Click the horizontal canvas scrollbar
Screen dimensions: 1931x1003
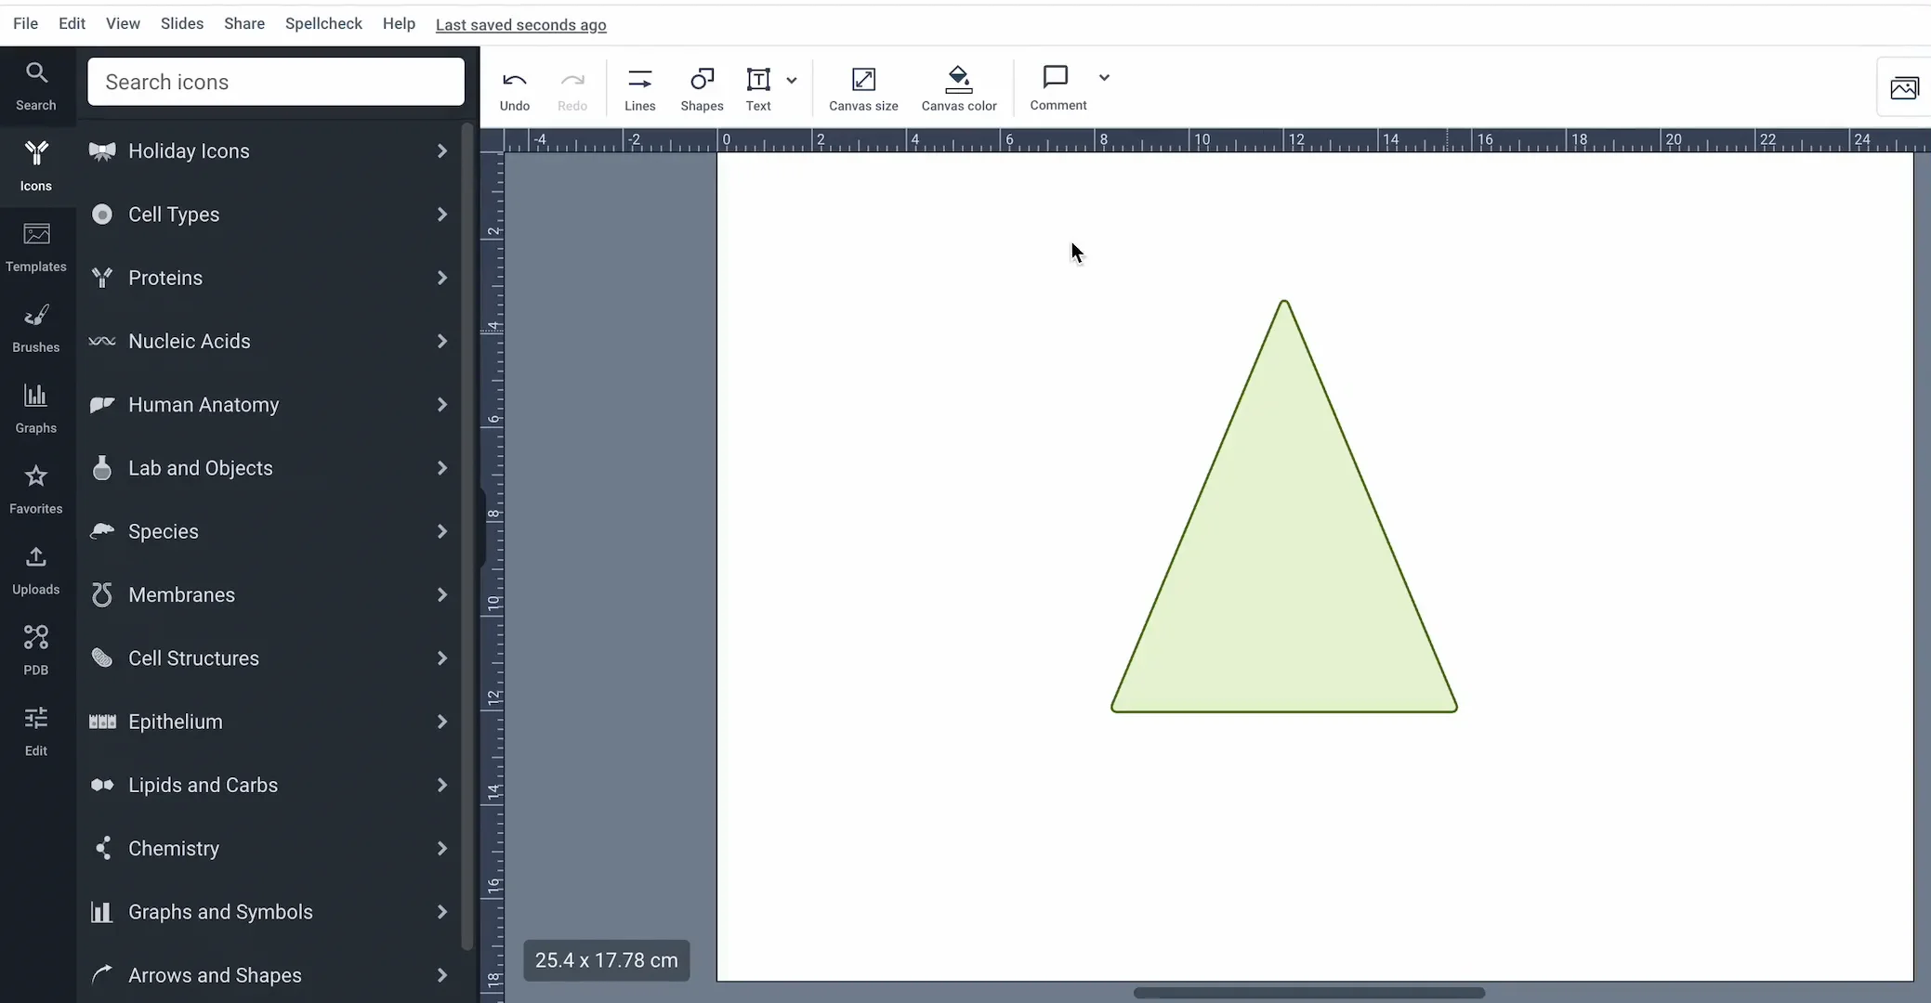coord(1308,993)
